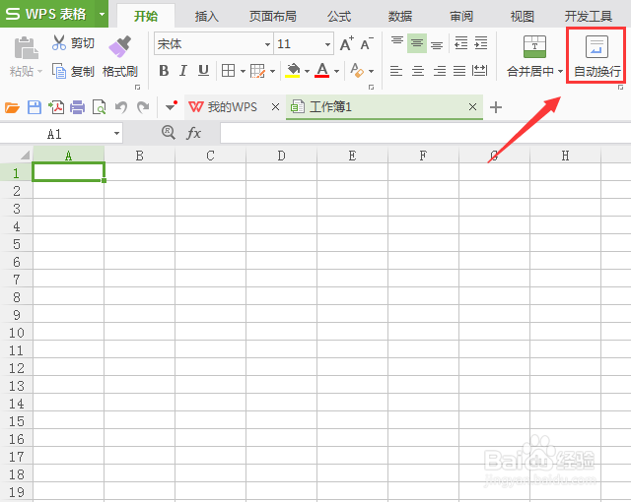The height and width of the screenshot is (502, 631).
Task: Expand the Name Box A1 dropdown
Action: [x=116, y=133]
